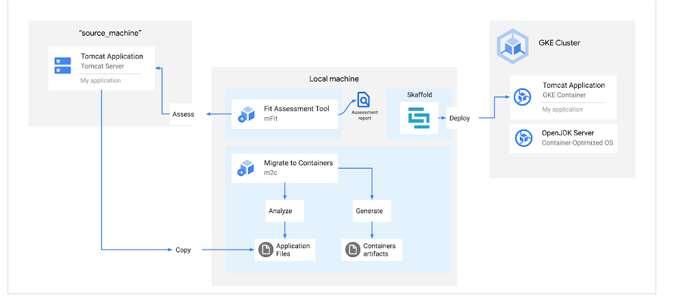The image size is (685, 301).
Task: Click the Assessment report caption
Action: [x=365, y=115]
